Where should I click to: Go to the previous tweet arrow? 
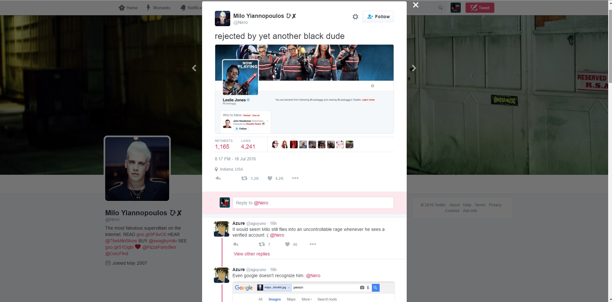click(x=194, y=68)
